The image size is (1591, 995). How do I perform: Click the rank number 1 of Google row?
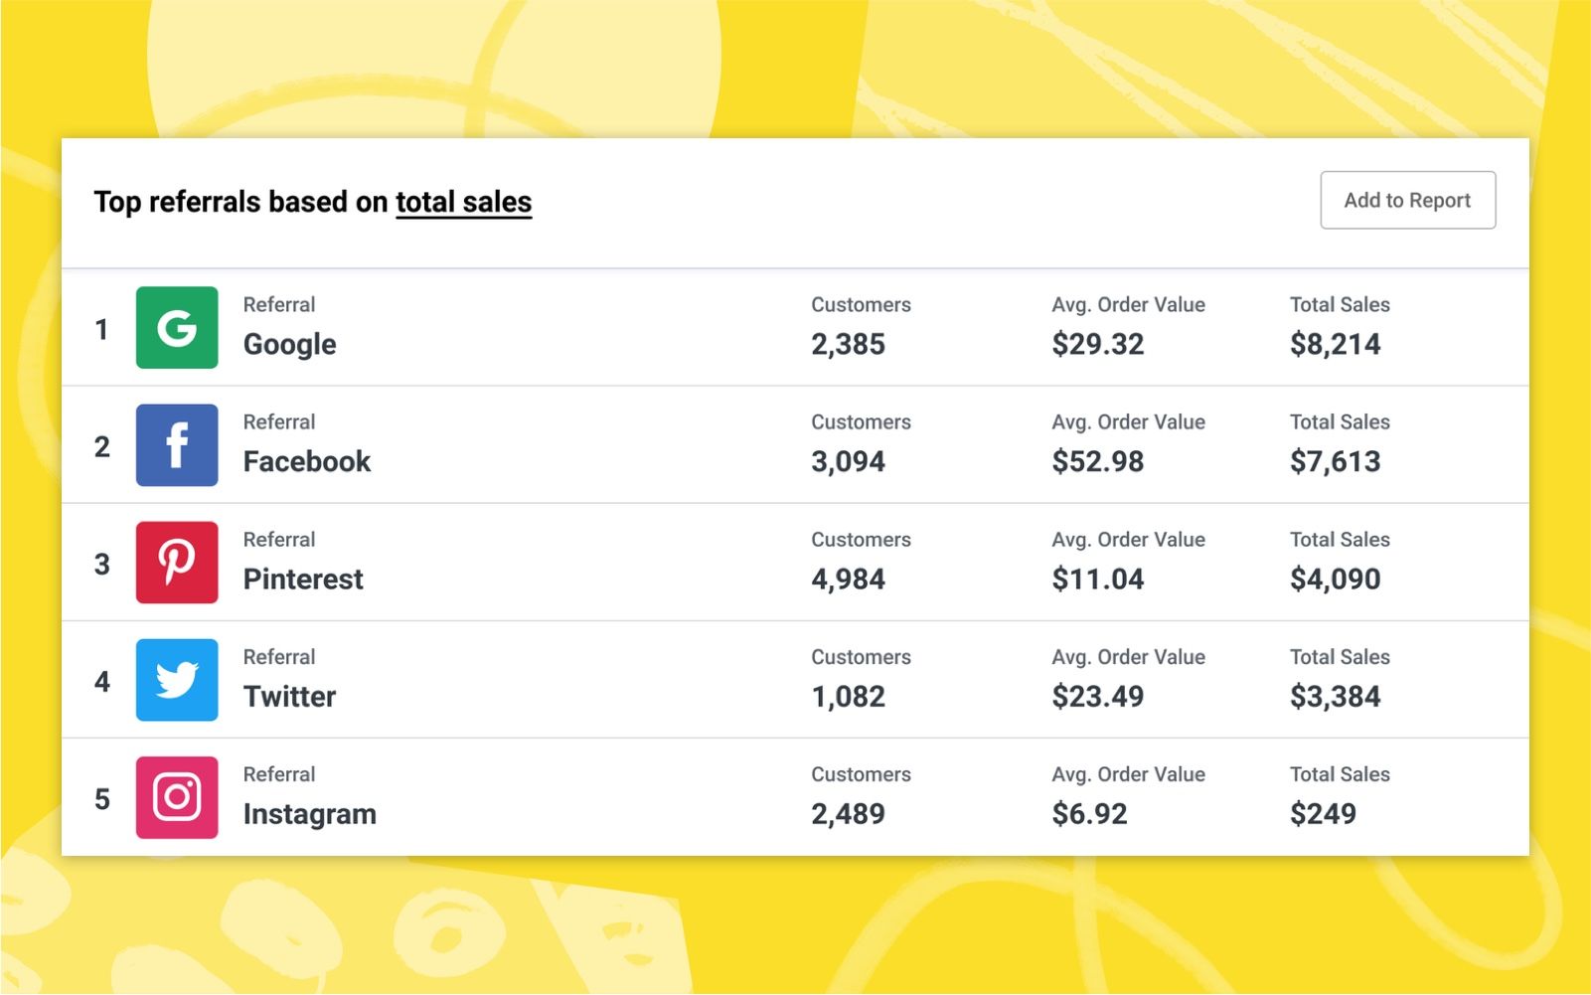[101, 329]
